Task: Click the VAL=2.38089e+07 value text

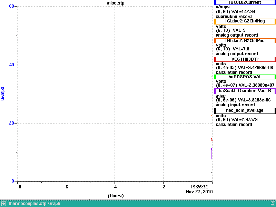Action: [x=256, y=85]
